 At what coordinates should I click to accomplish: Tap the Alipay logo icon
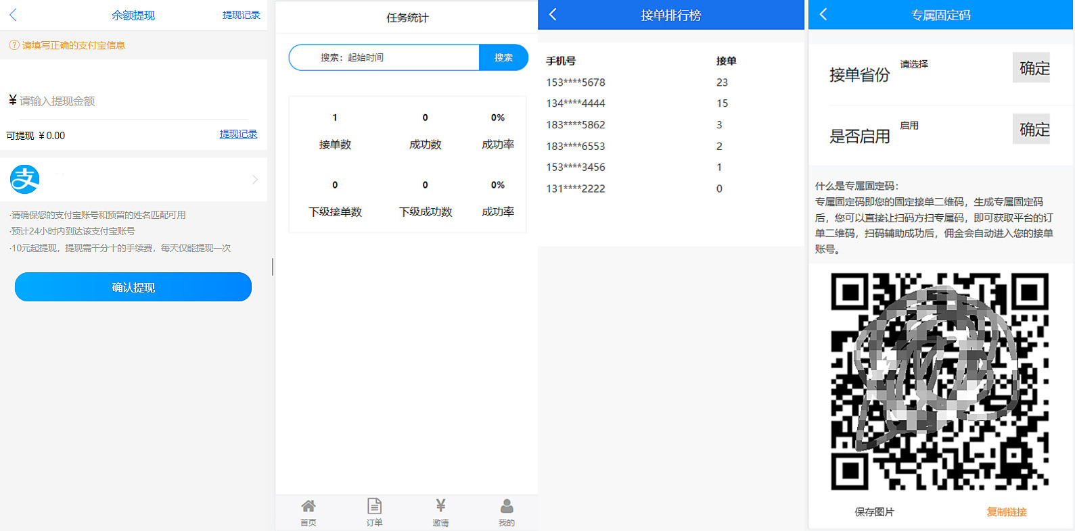coord(24,180)
